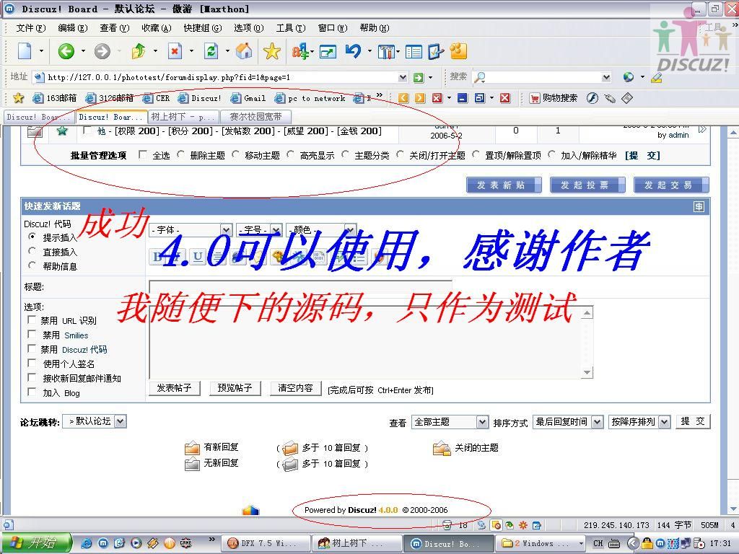
Task: Click the Go green arrow beside address bar
Action: click(x=418, y=77)
